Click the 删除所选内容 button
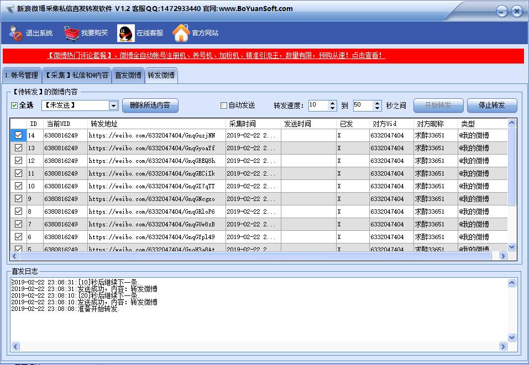Image resolution: width=529 pixels, height=365 pixels. tap(150, 105)
